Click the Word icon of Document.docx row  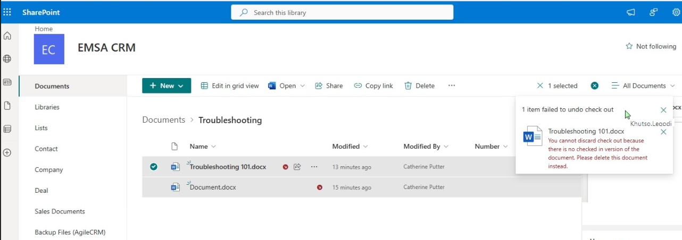click(175, 187)
